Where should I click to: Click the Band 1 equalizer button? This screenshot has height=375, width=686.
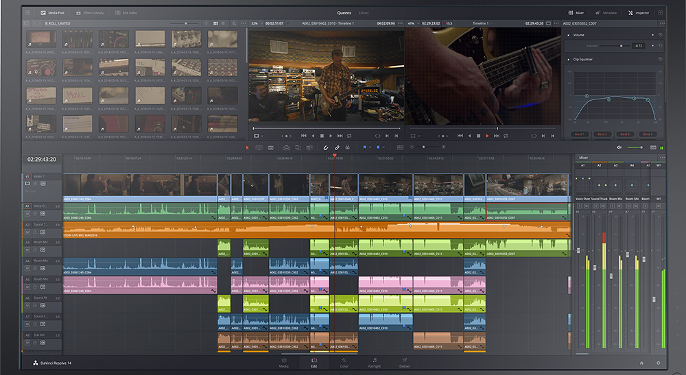click(x=578, y=134)
